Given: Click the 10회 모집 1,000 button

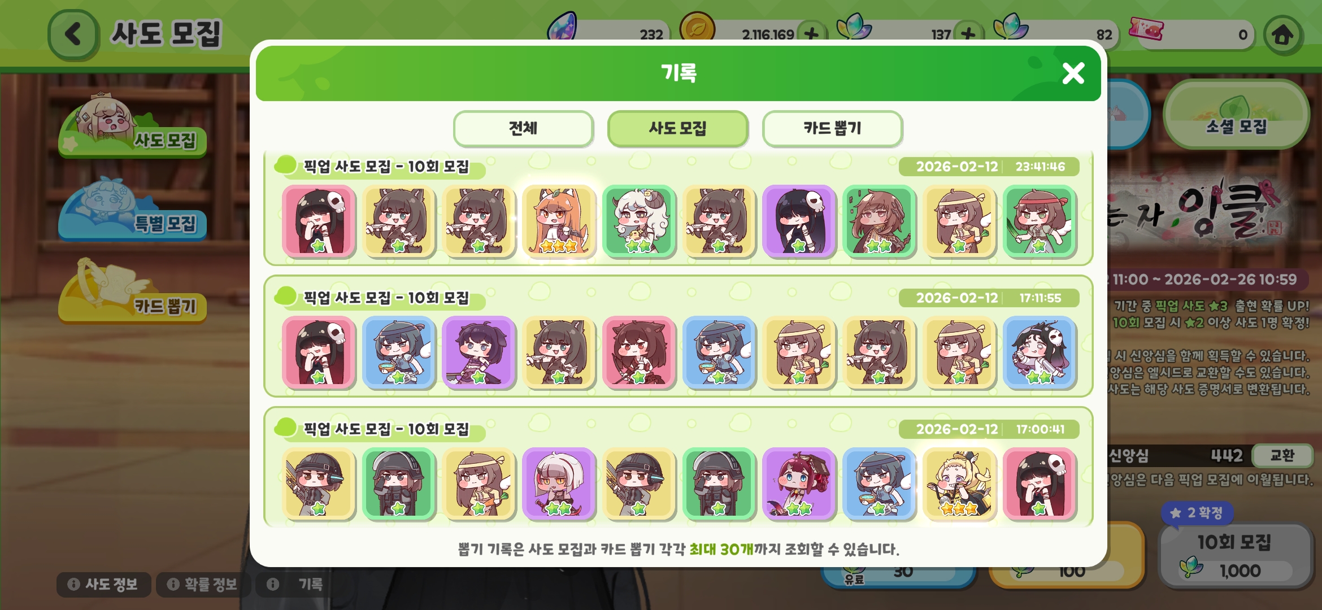Looking at the screenshot, I should coord(1235,556).
